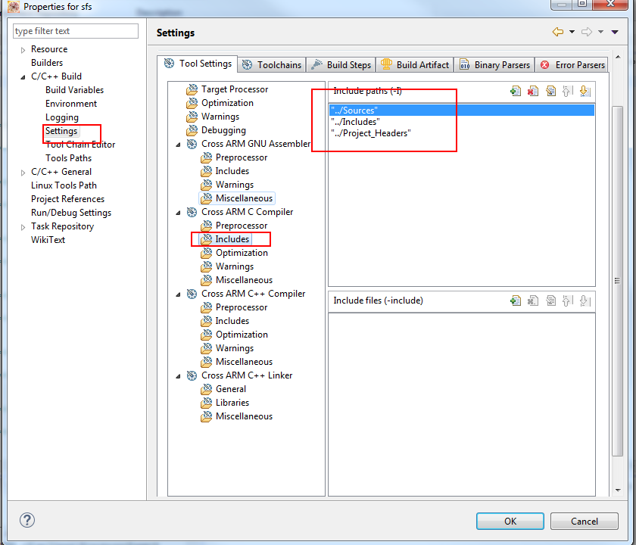The image size is (636, 545).
Task: Switch to Error Parsers tab
Action: [572, 65]
